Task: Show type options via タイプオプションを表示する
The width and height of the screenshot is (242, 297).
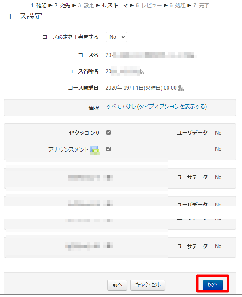Action: click(x=172, y=106)
